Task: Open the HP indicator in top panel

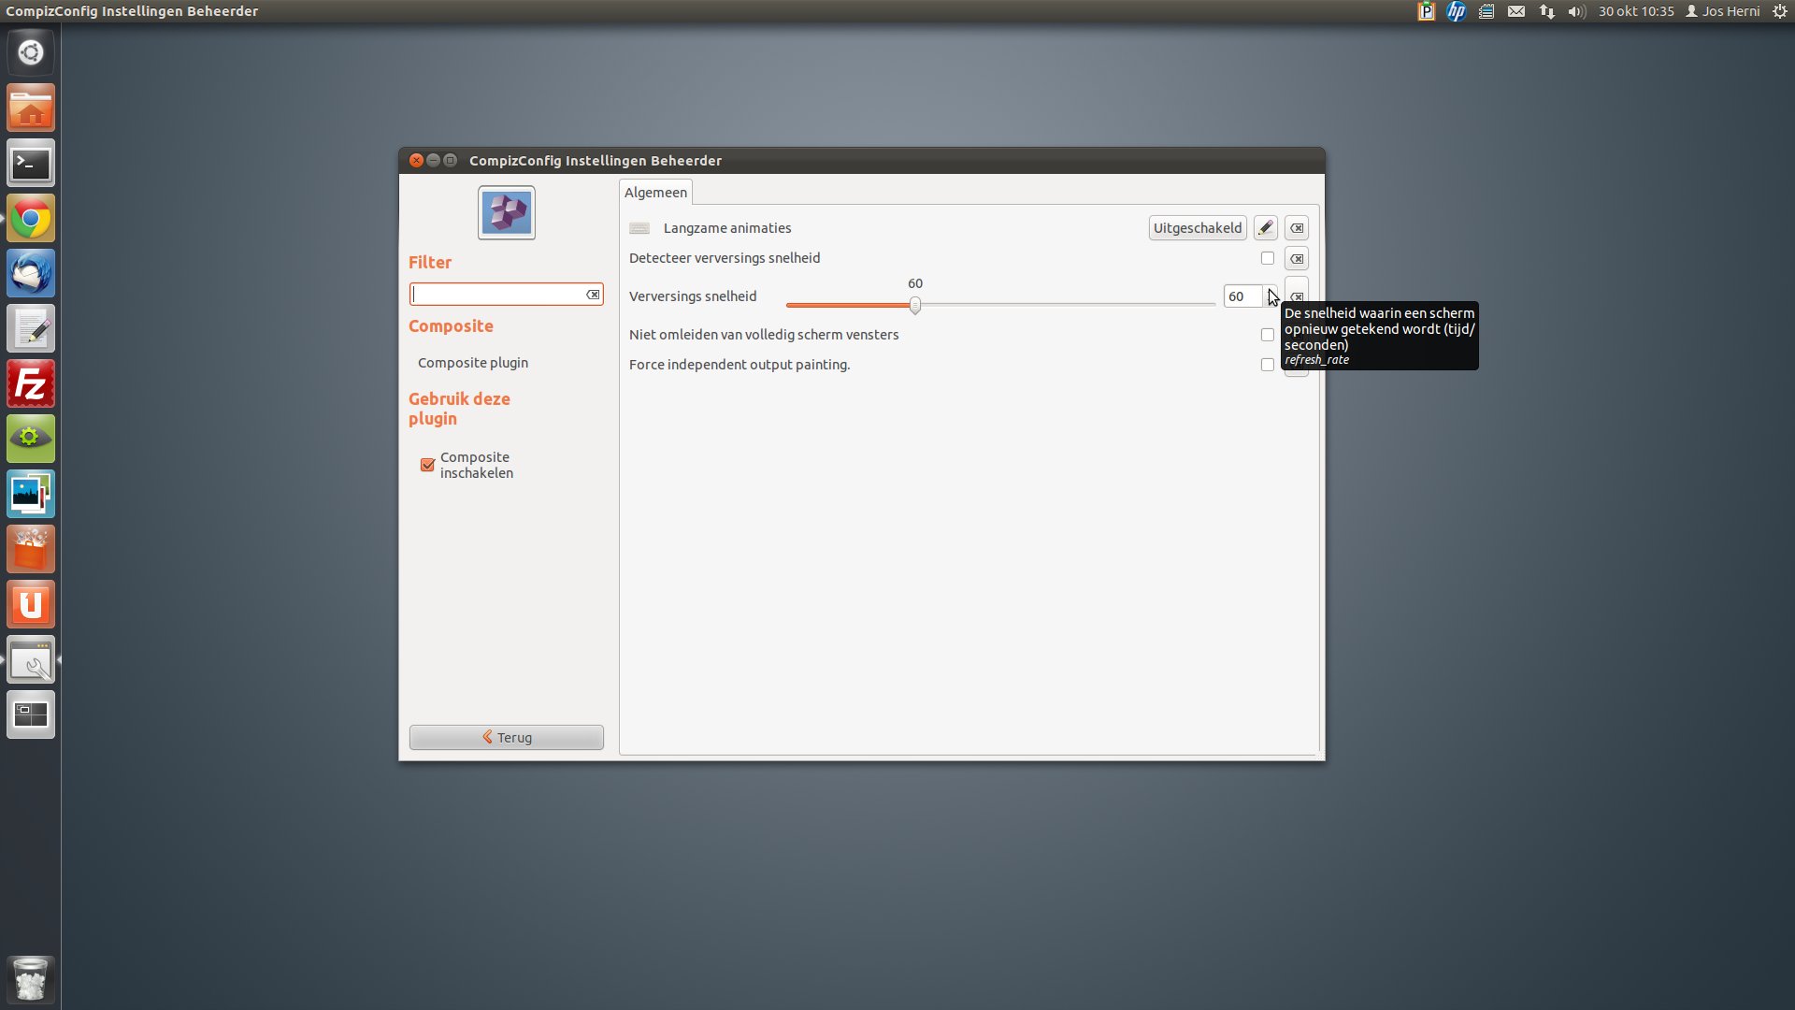Action: pos(1457,11)
